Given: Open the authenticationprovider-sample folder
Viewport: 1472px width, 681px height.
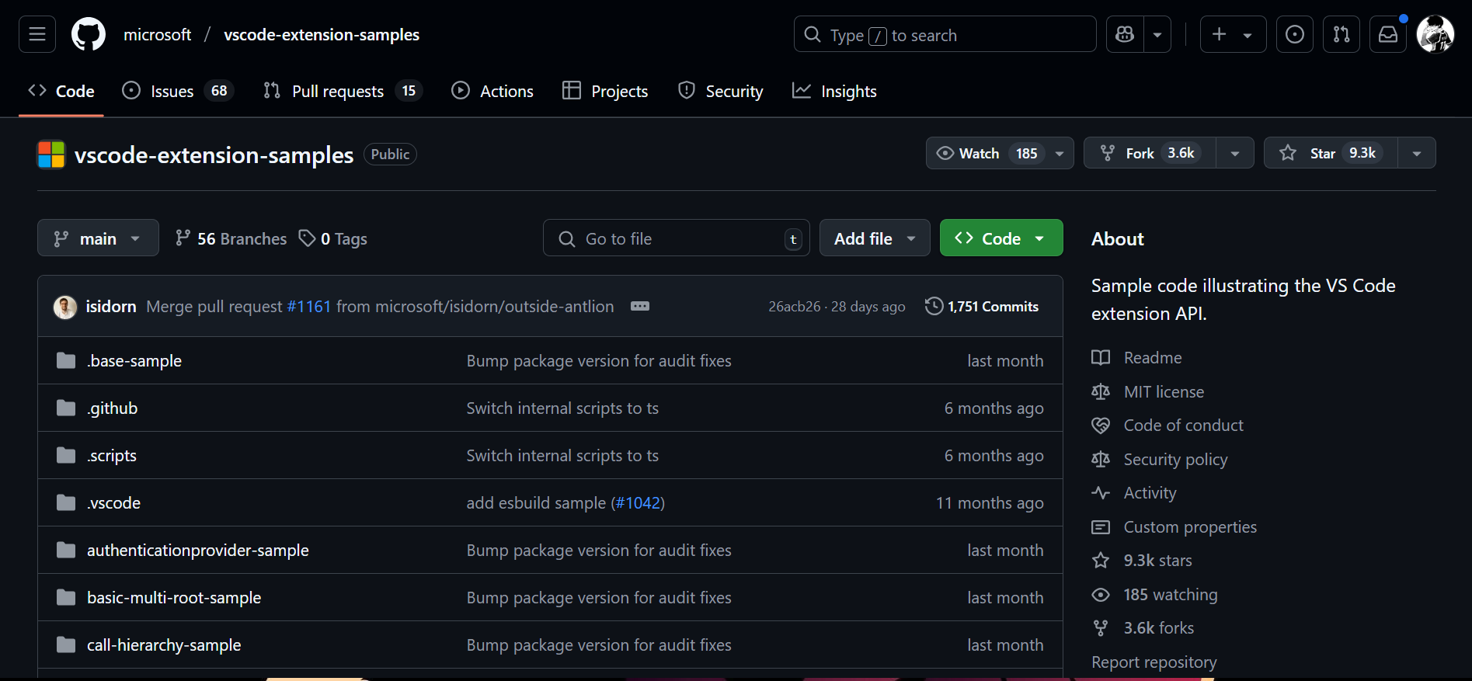Looking at the screenshot, I should pos(198,550).
